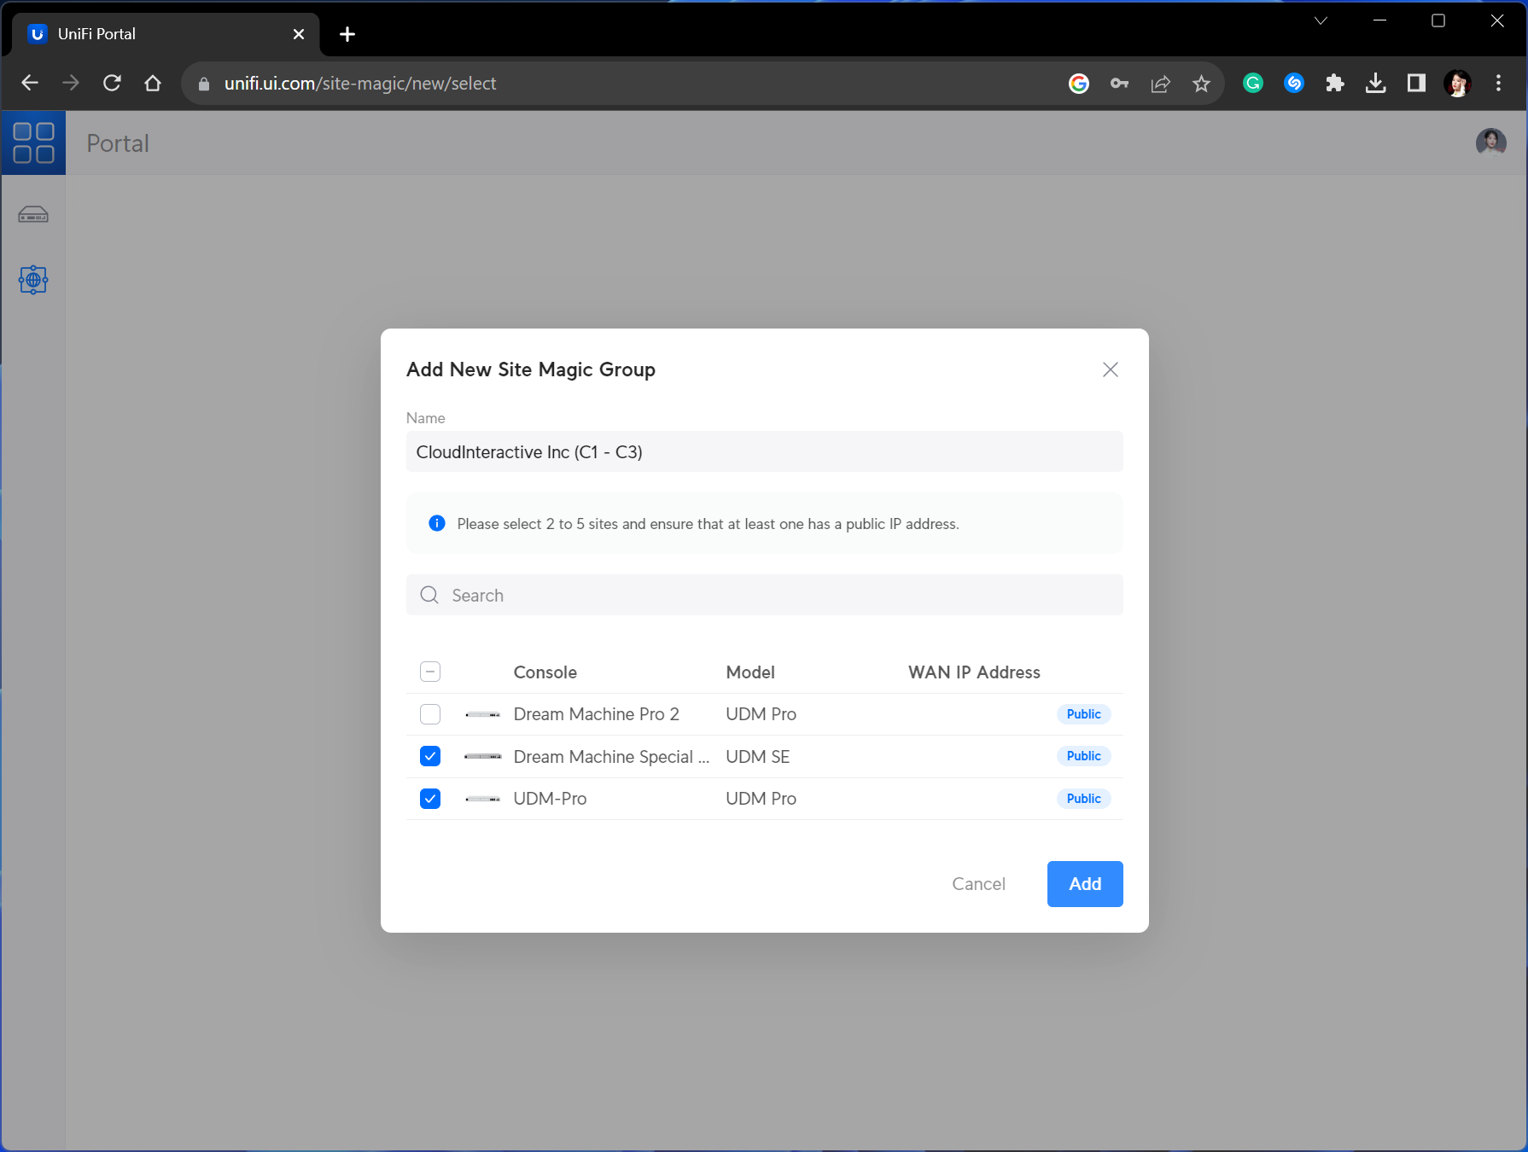The height and width of the screenshot is (1152, 1528).
Task: Open the browser home page
Action: [153, 83]
